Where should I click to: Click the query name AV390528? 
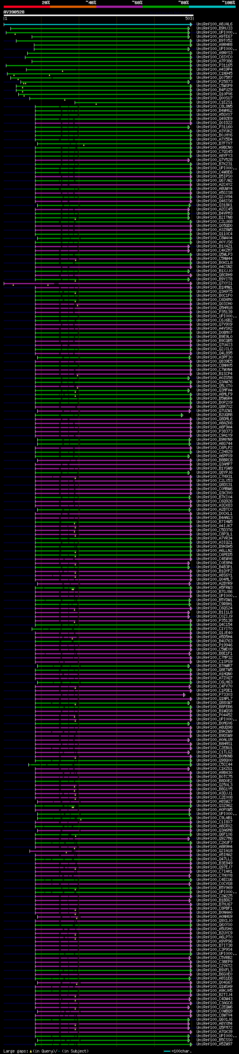pyautogui.click(x=14, y=12)
